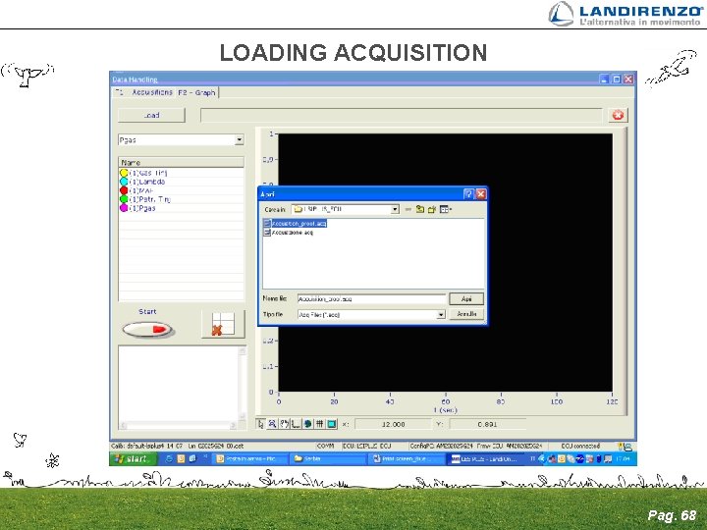
Task: Click the red MAP color circle
Action: point(124,190)
